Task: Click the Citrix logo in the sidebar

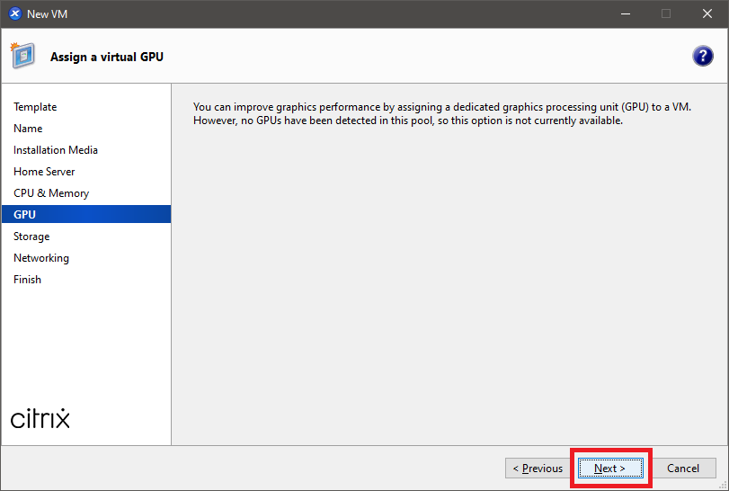Action: pos(40,419)
